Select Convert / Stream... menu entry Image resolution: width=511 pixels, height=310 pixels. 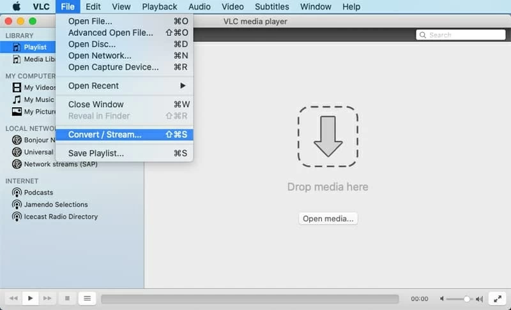tap(125, 135)
